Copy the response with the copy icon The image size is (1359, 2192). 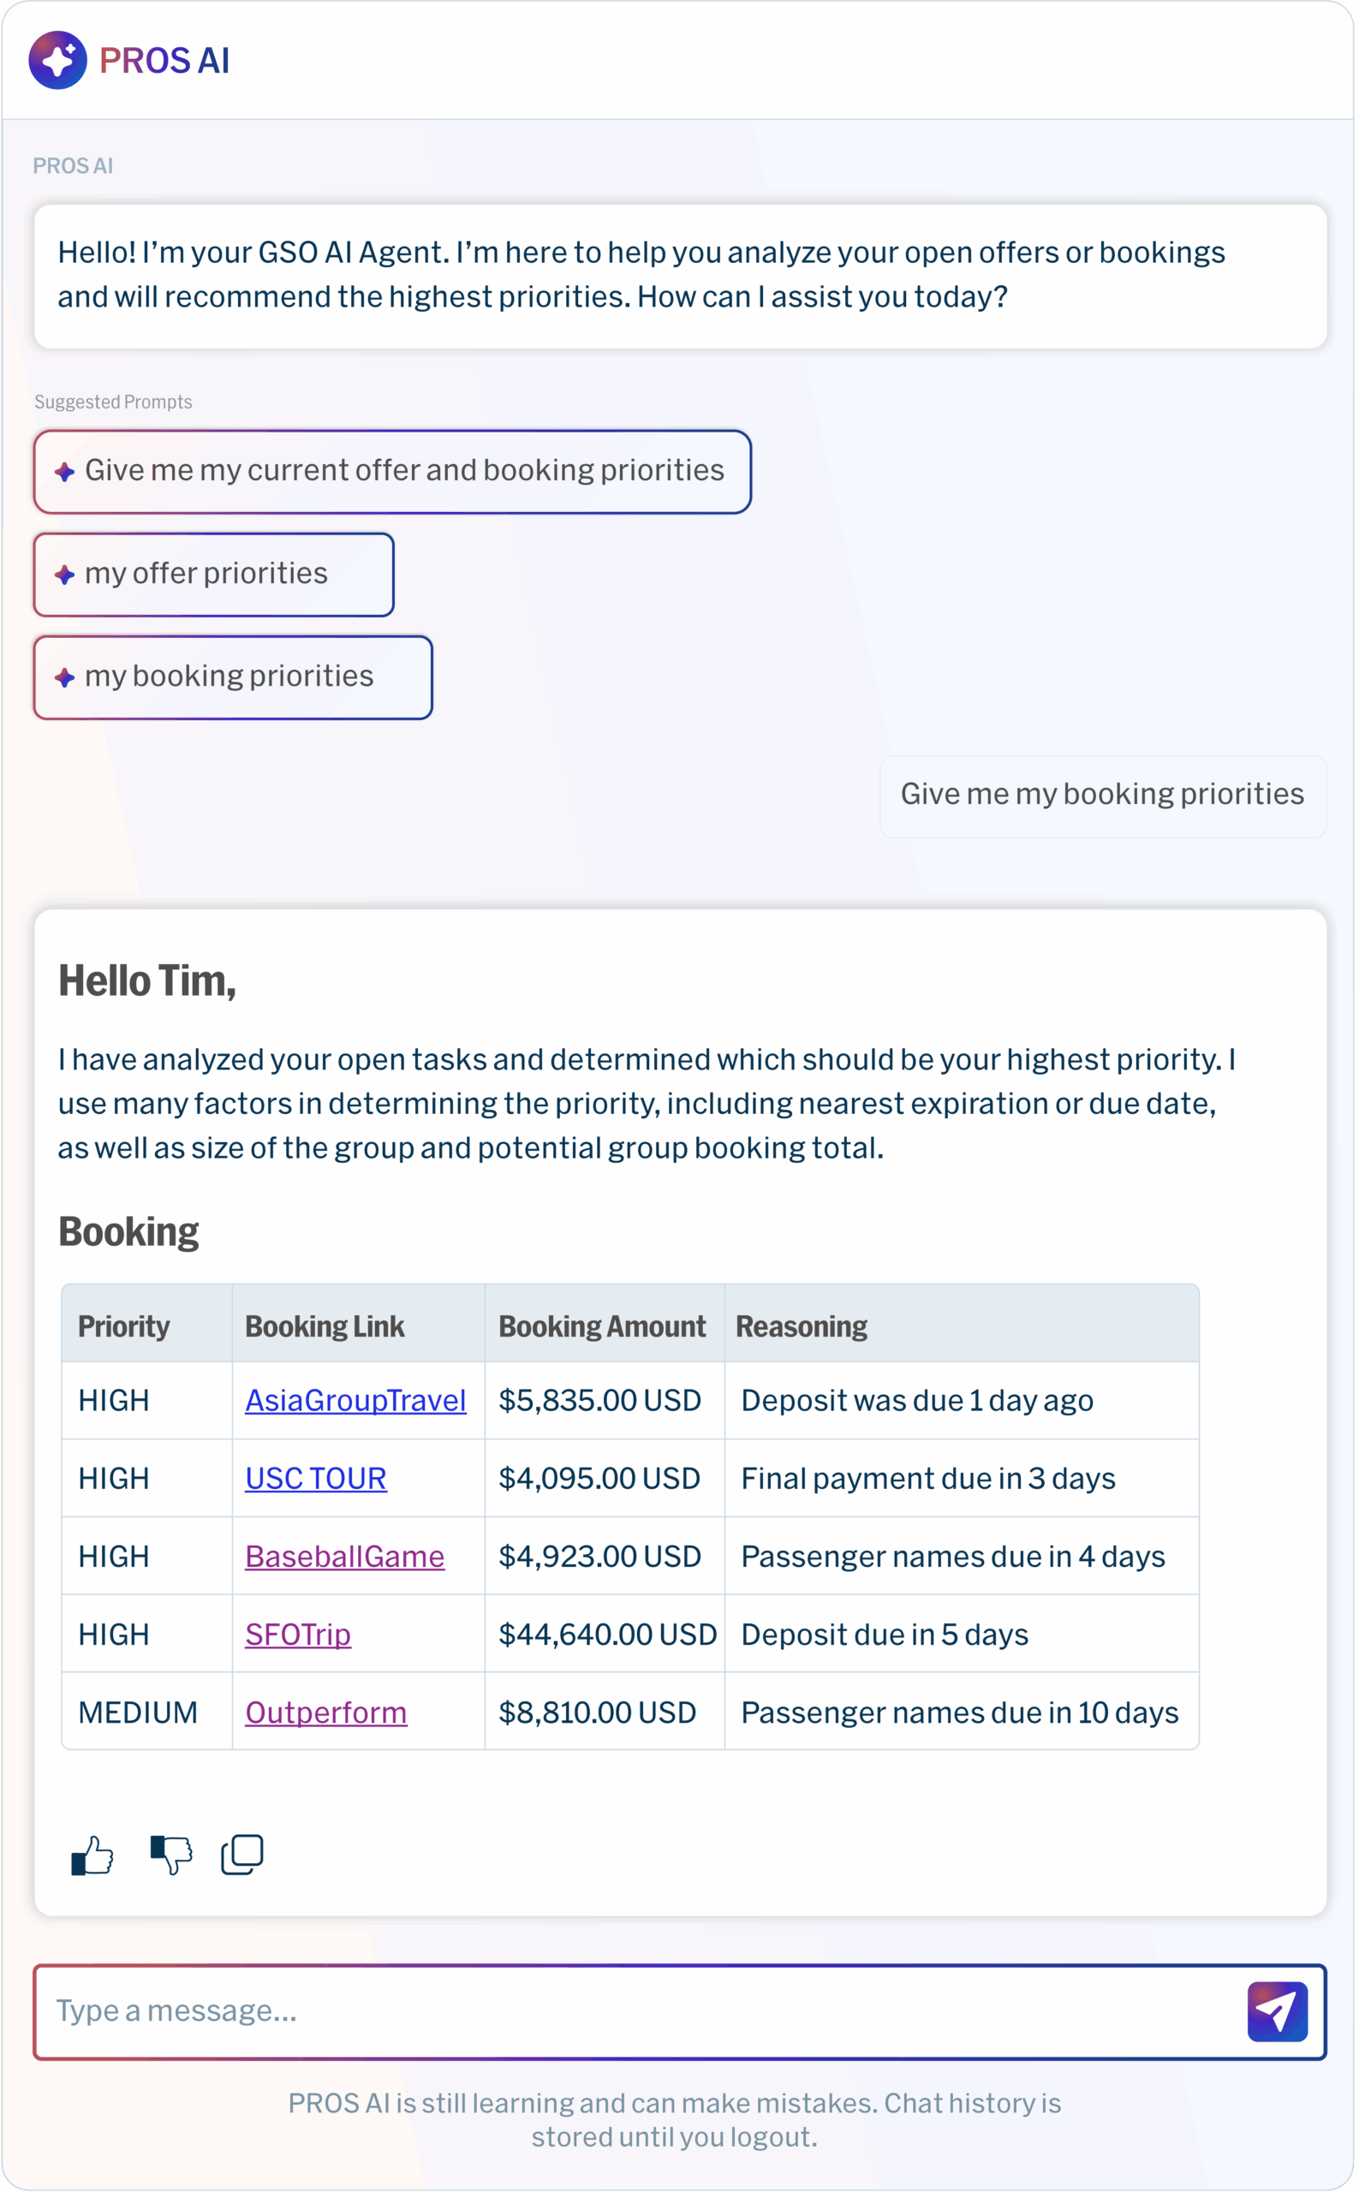tap(241, 1854)
